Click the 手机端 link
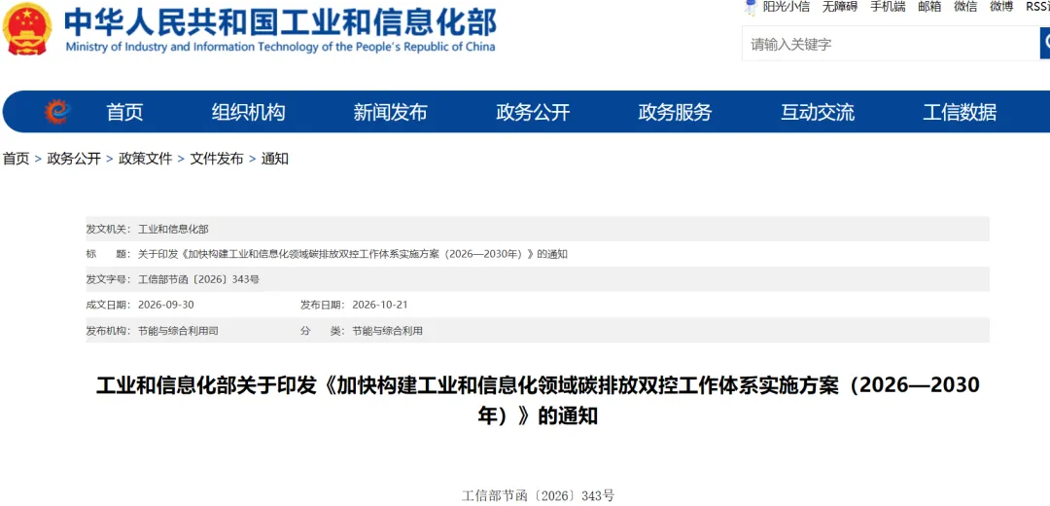Screen dimensions: 1050x506 point(888,7)
